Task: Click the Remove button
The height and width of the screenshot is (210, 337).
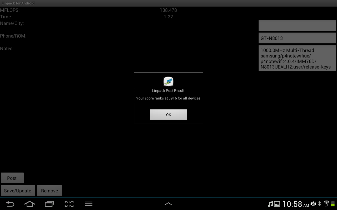Action: [49, 191]
